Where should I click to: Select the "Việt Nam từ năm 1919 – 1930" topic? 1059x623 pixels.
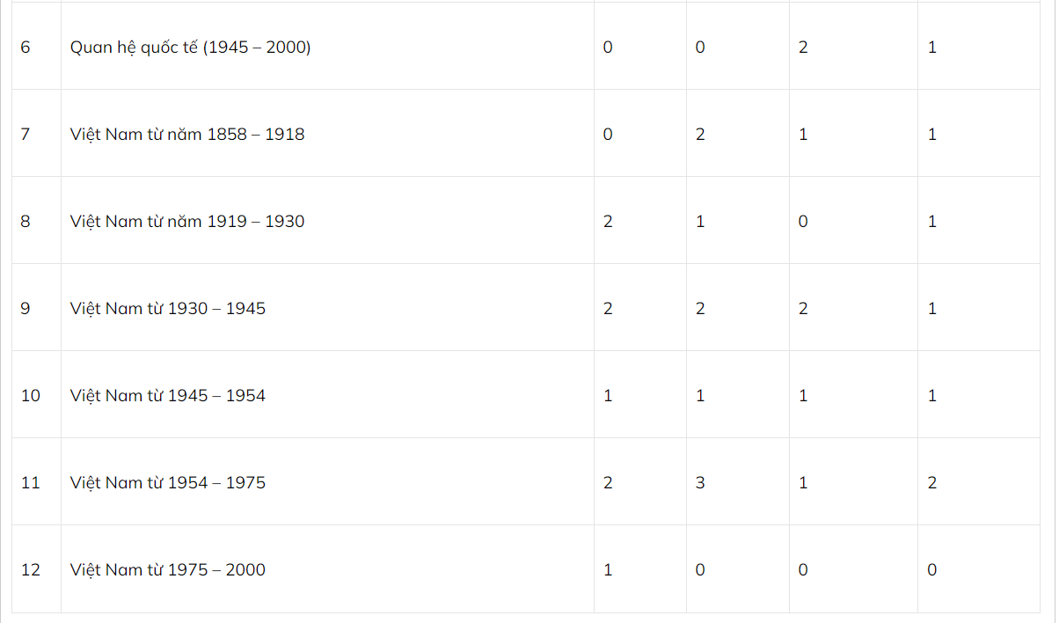pos(187,222)
